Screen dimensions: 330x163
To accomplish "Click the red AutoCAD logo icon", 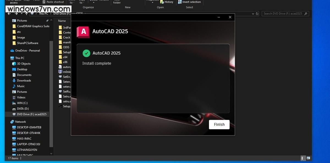I will (x=83, y=32).
